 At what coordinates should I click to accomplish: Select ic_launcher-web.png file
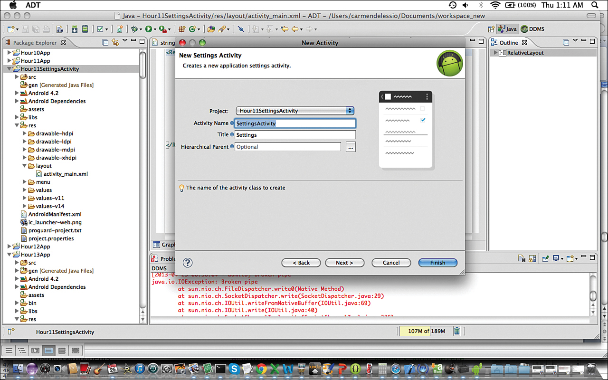[x=51, y=222]
